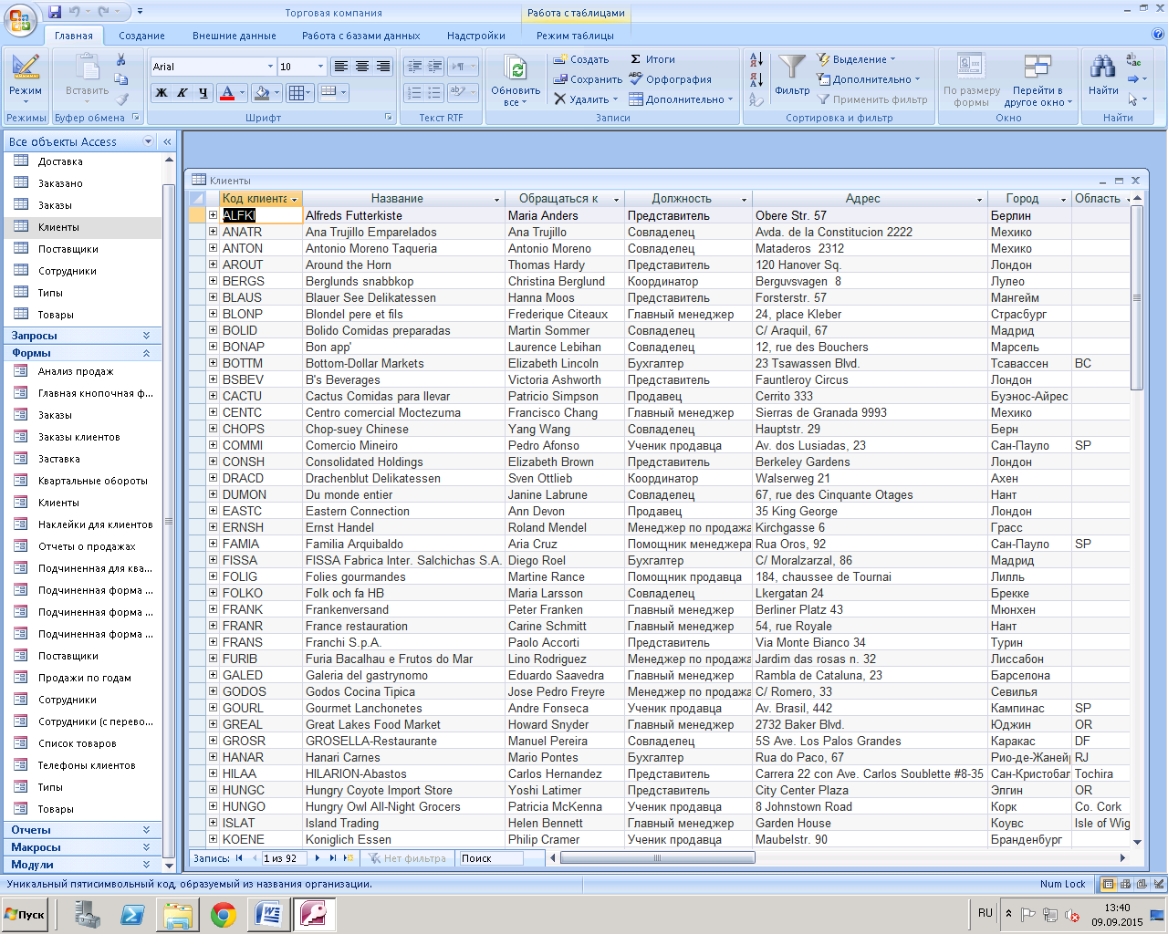The height and width of the screenshot is (934, 1168).
Task: Toggle the Нет фильтра filter indicator
Action: [x=407, y=858]
